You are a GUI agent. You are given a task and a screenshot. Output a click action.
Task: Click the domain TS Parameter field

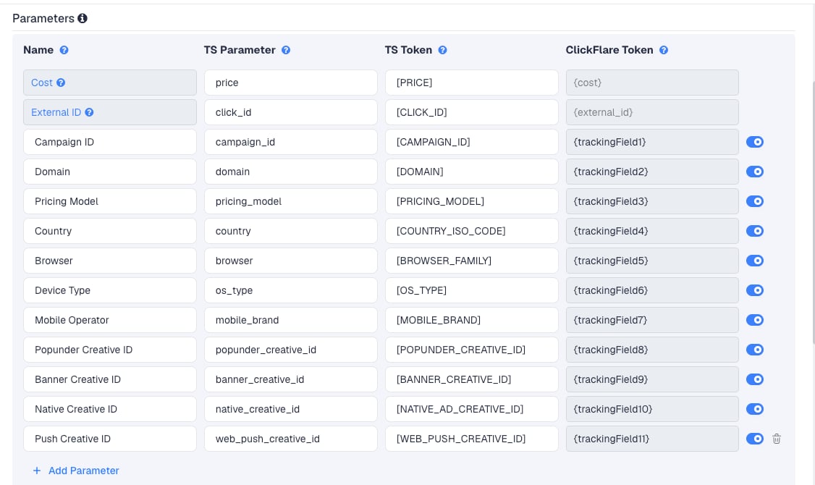[x=290, y=172]
